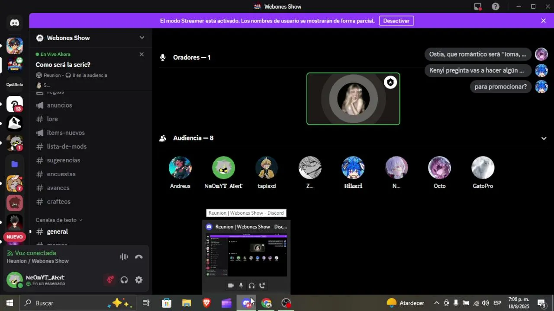Open Microsoft Store from taskbar
Screen dimensions: 554x311
[x=167, y=303]
